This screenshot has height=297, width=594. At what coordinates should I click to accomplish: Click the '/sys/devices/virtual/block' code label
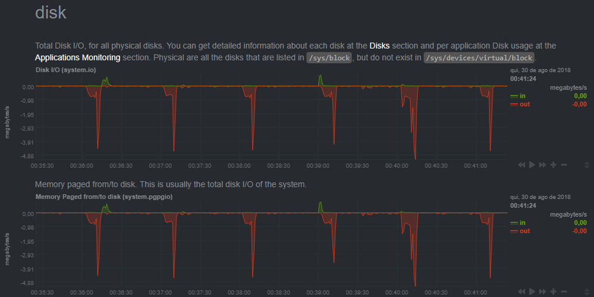click(479, 58)
